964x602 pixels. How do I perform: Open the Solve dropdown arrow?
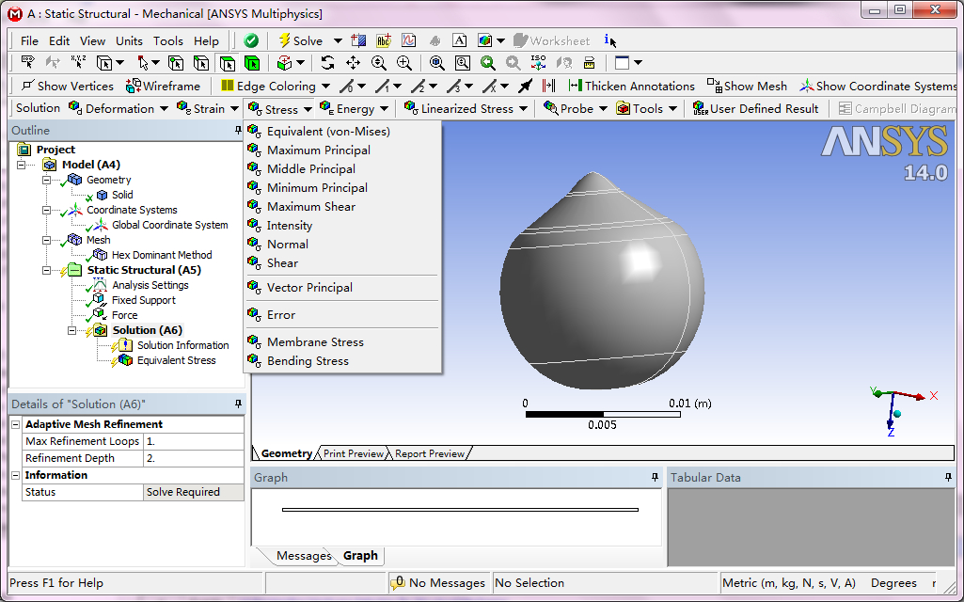(x=338, y=41)
